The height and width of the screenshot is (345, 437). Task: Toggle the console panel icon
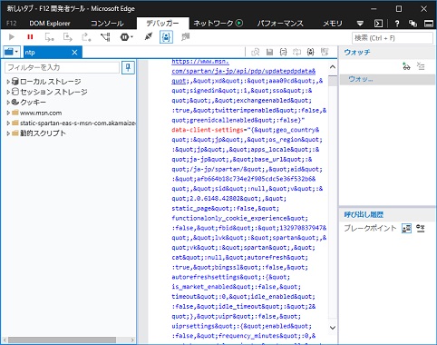378,24
